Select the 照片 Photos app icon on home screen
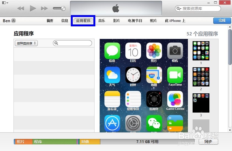The width and height of the screenshot is (232, 151). (x=154, y=51)
